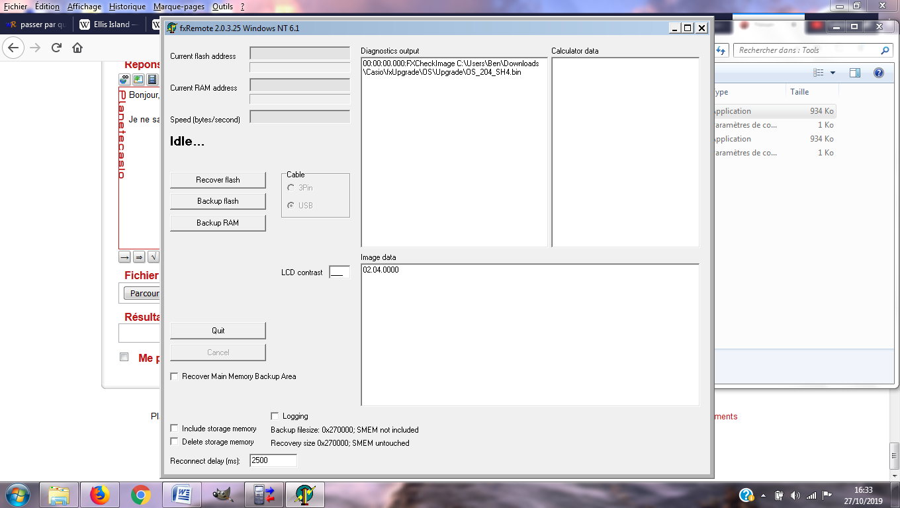Viewport: 900px width, 508px height.
Task: Click the volume speaker tray icon
Action: point(795,495)
